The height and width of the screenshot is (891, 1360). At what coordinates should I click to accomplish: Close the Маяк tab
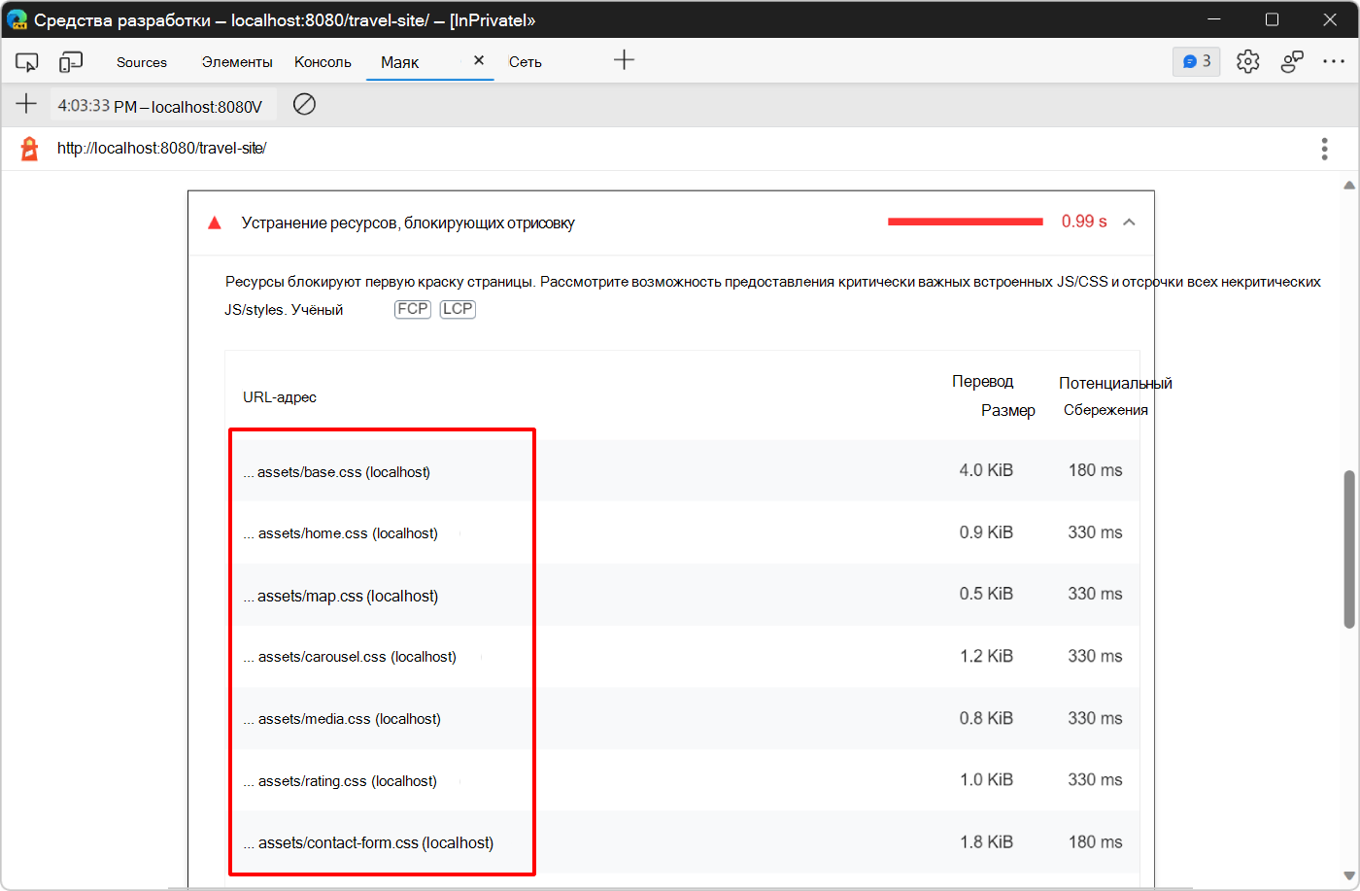click(x=479, y=60)
